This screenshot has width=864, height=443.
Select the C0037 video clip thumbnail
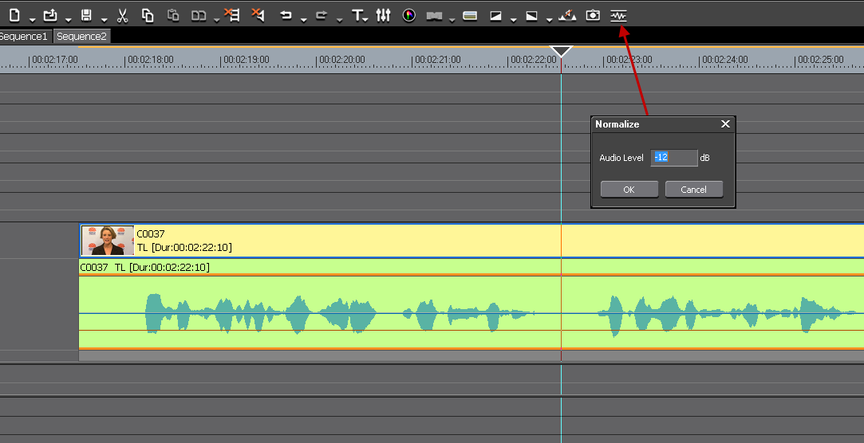click(108, 241)
